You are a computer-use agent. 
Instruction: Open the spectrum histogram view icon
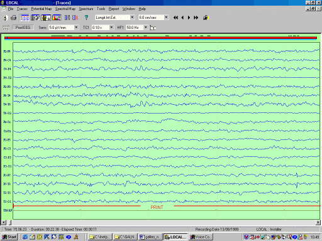click(57, 18)
